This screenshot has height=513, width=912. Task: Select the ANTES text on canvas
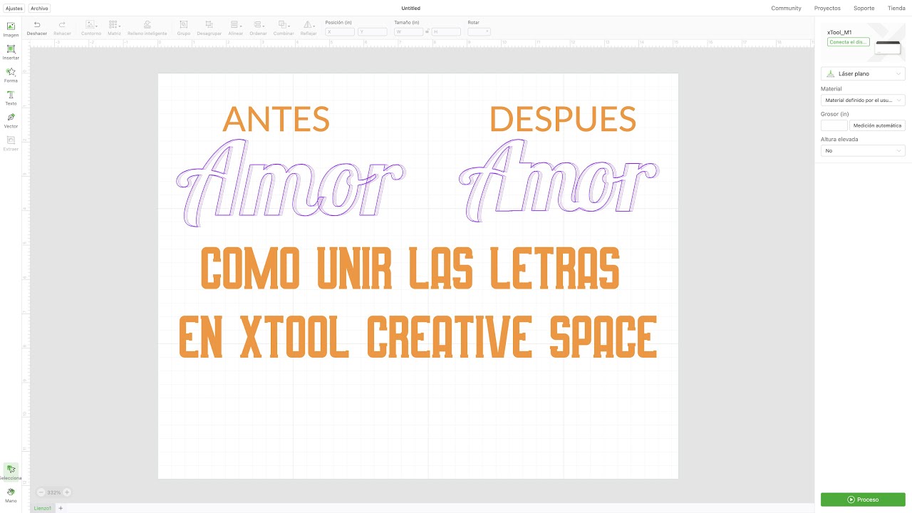point(276,119)
